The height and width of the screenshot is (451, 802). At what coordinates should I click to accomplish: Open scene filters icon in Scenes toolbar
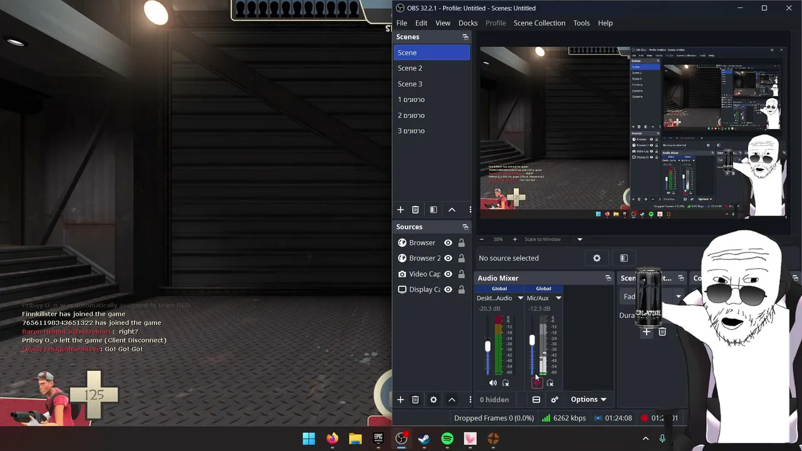tap(434, 210)
